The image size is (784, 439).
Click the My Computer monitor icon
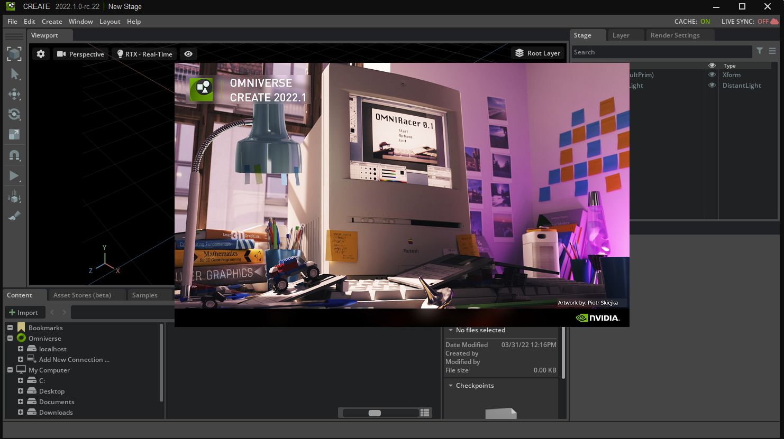pyautogui.click(x=21, y=370)
